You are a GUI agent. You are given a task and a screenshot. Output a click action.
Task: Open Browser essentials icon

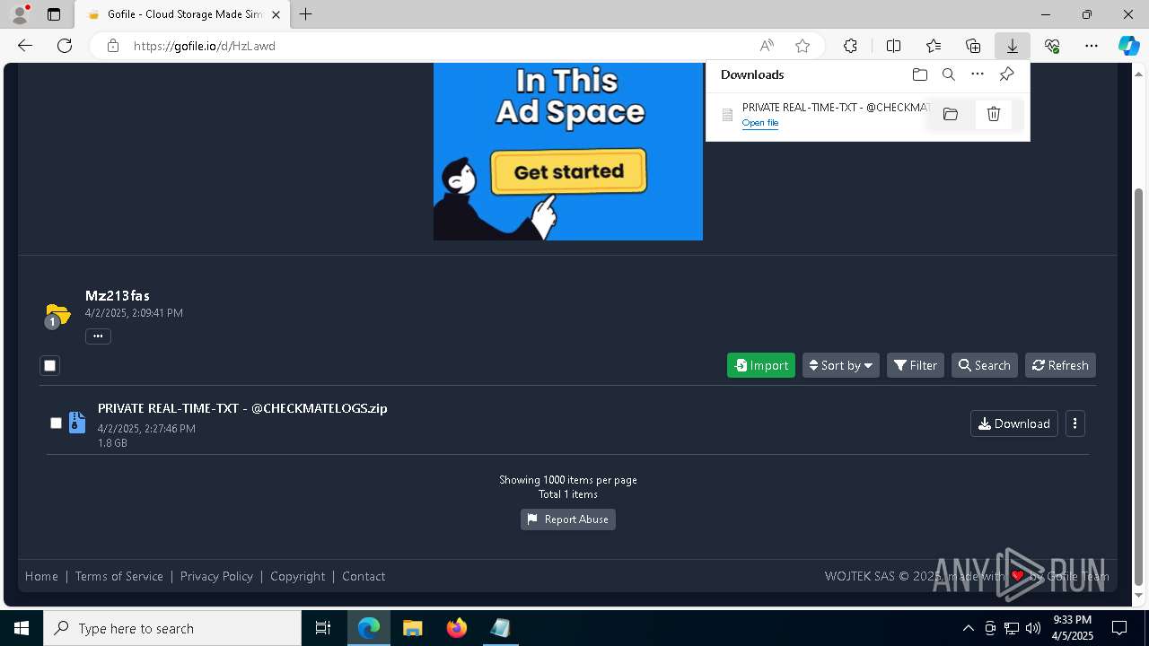1052,46
